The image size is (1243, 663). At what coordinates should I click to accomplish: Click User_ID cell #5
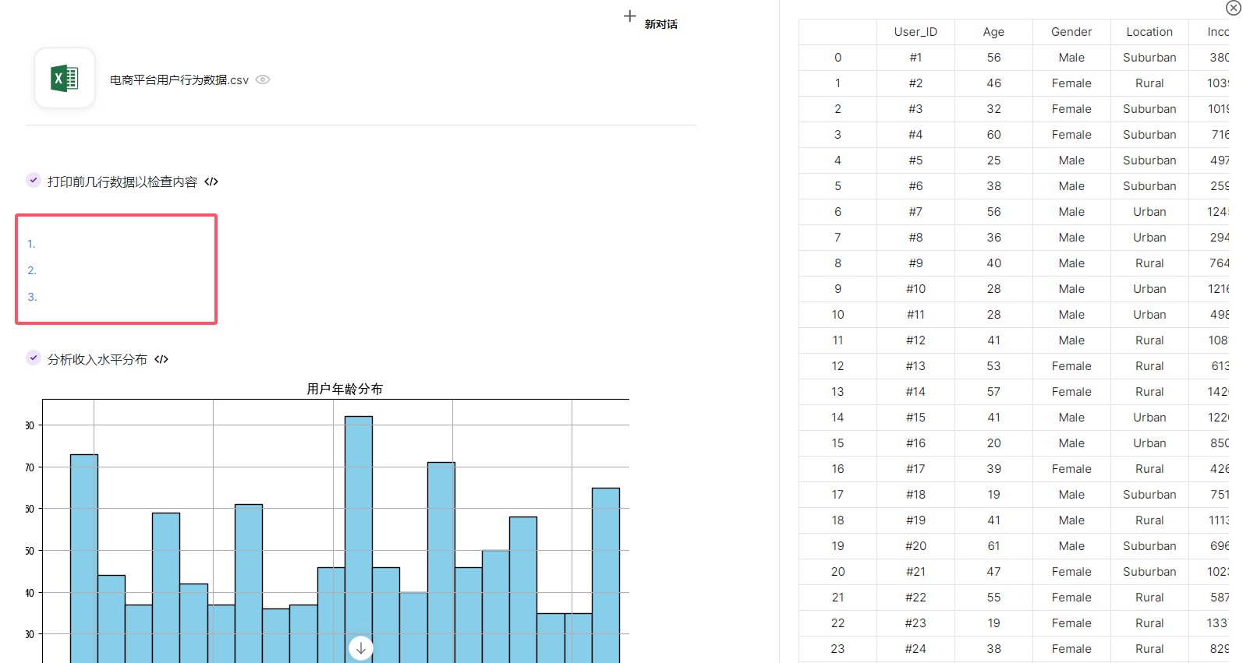tap(915, 160)
